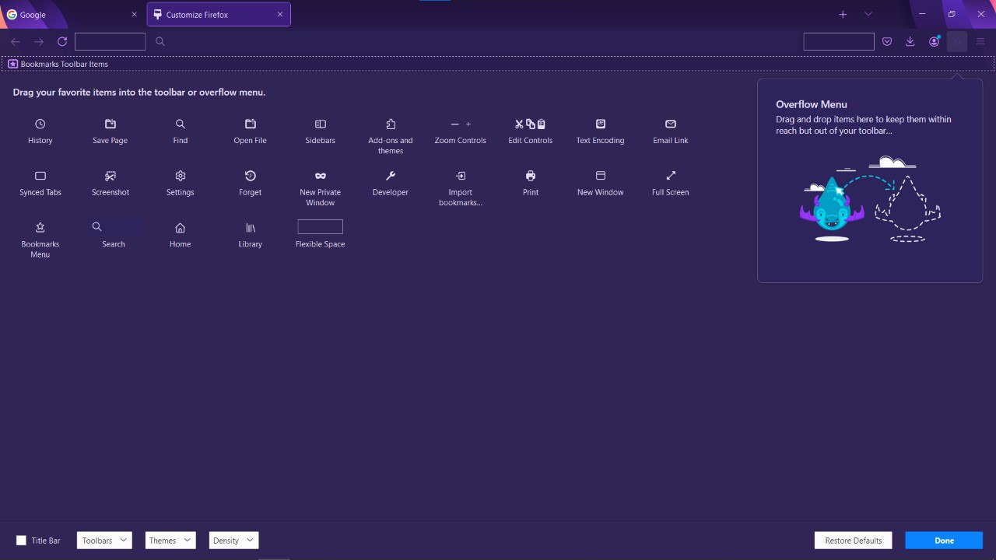Switch to the Google tab
996x560 pixels.
point(72,15)
